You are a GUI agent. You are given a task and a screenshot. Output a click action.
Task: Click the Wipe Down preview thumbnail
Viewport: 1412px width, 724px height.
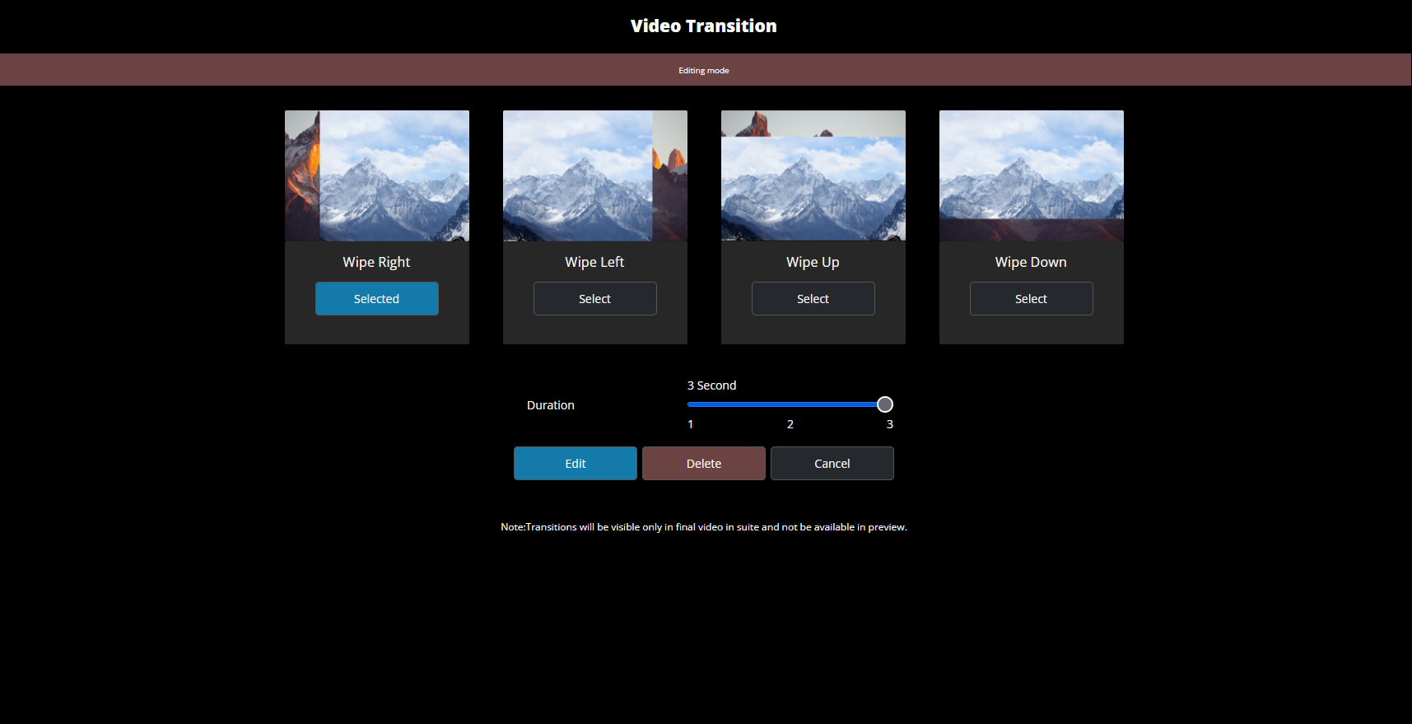(x=1031, y=175)
